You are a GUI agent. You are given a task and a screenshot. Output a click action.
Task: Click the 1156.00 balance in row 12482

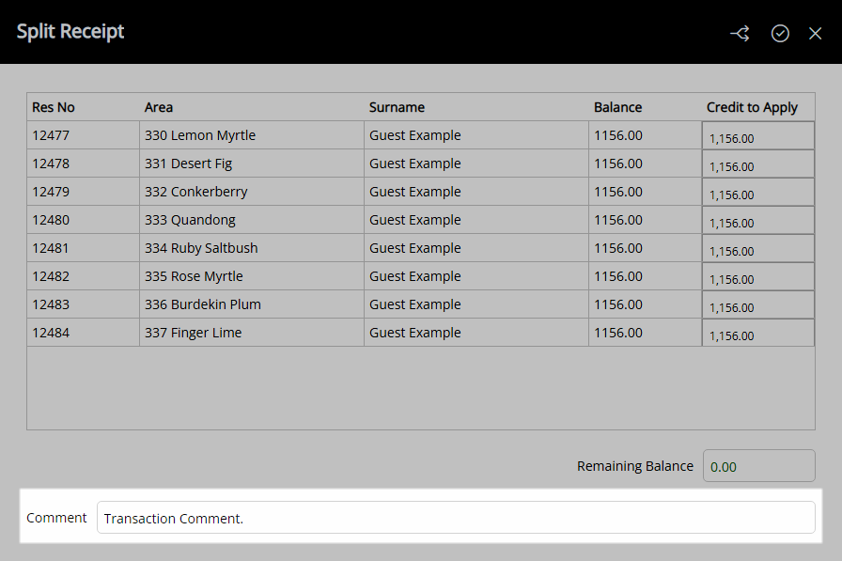(645, 276)
